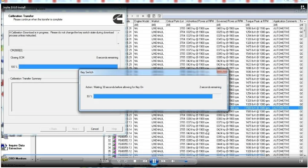
Task: Select the highlighted row with 1589 lb-ft
Action: 265,108
